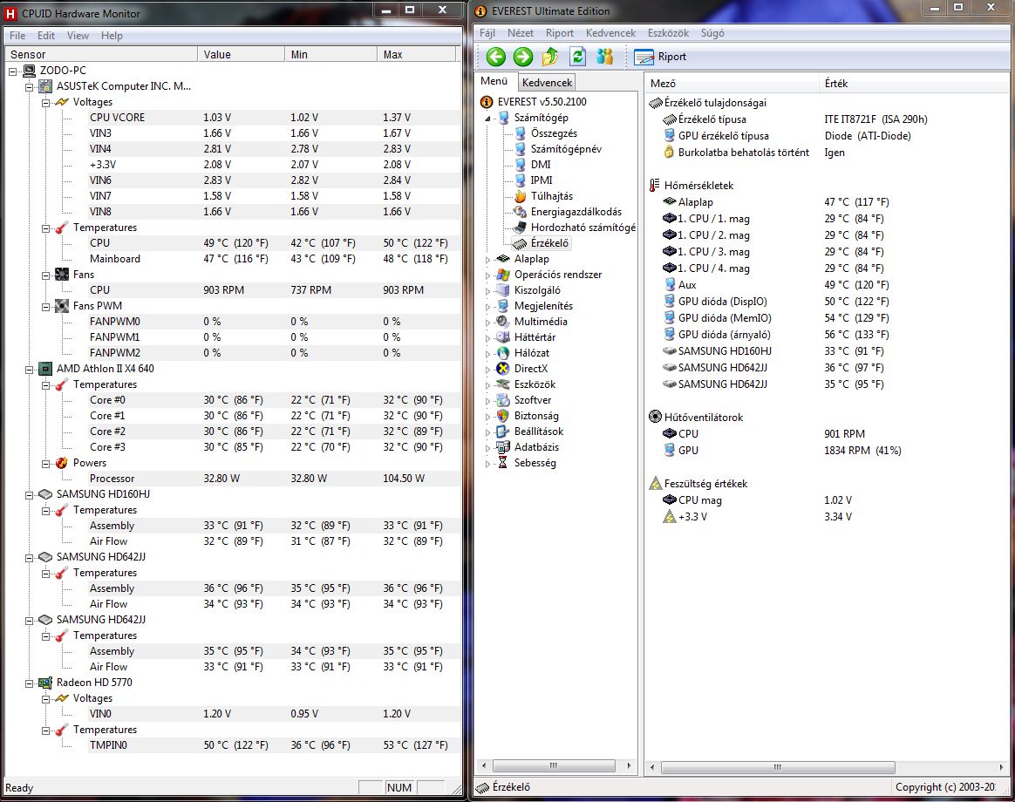Image resolution: width=1015 pixels, height=802 pixels.
Task: Open the Riport button in EVEREST toolbar
Action: click(660, 57)
